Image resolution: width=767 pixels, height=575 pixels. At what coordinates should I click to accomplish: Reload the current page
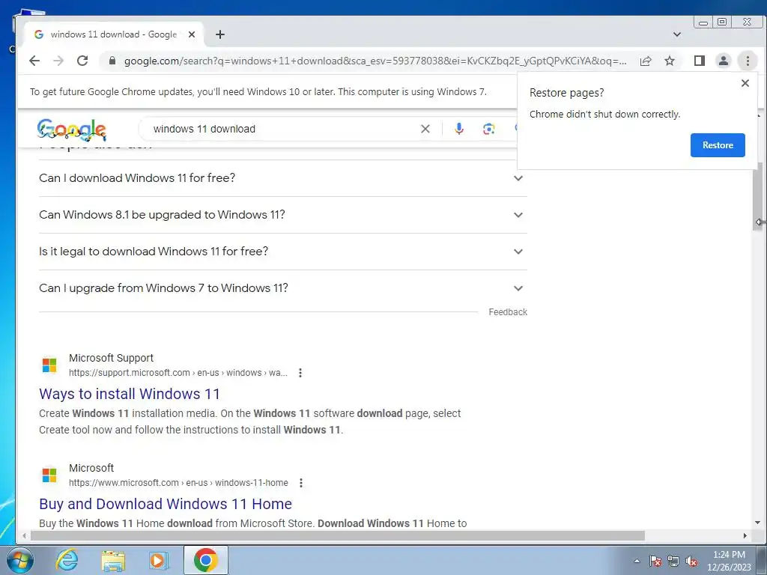pos(82,61)
